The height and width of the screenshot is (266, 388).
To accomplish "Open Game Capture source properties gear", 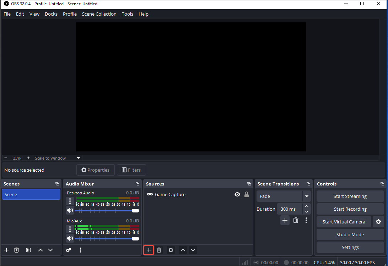I will pos(171,250).
